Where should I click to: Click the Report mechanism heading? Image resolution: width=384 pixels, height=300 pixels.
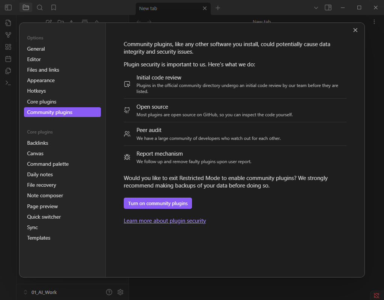(x=159, y=153)
